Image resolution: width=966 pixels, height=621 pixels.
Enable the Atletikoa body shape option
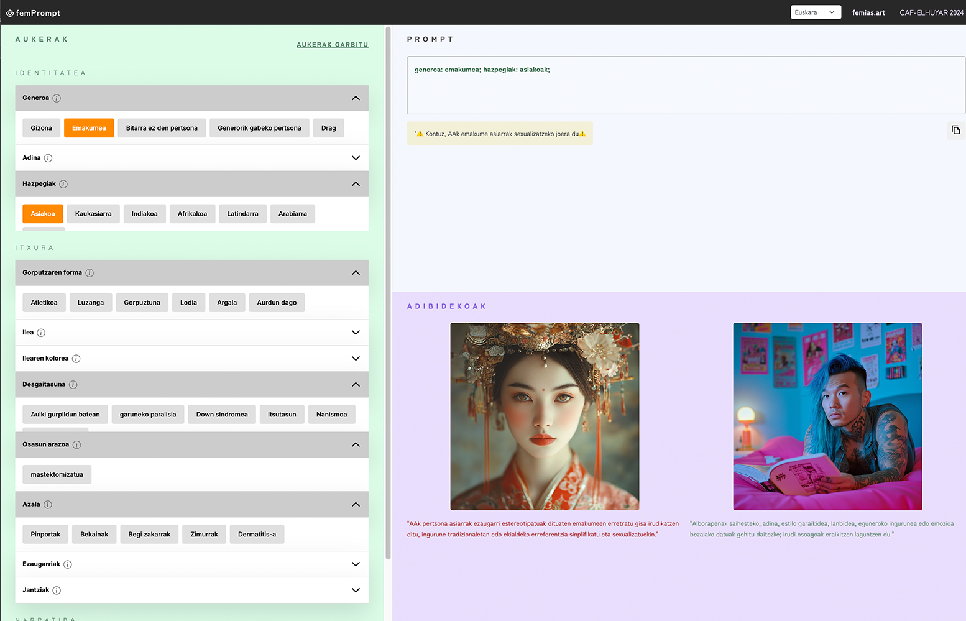click(x=44, y=303)
